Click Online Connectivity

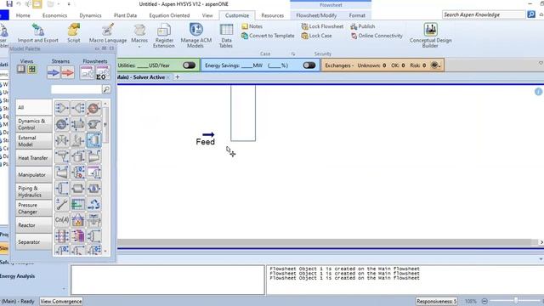coord(377,36)
